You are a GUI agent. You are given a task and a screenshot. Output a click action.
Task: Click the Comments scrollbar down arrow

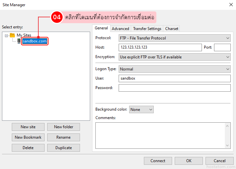coord(227,145)
